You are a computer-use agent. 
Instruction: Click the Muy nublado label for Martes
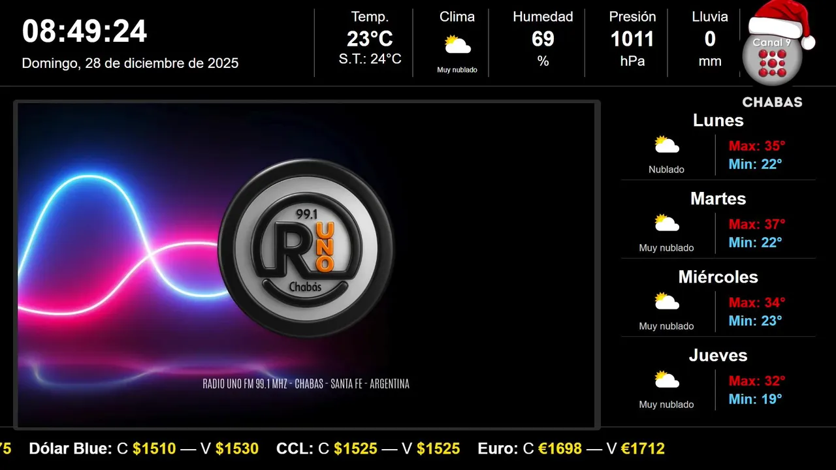[666, 248]
